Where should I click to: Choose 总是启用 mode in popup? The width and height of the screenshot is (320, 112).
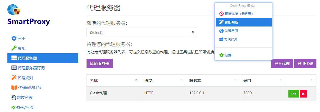pyautogui.click(x=243, y=31)
